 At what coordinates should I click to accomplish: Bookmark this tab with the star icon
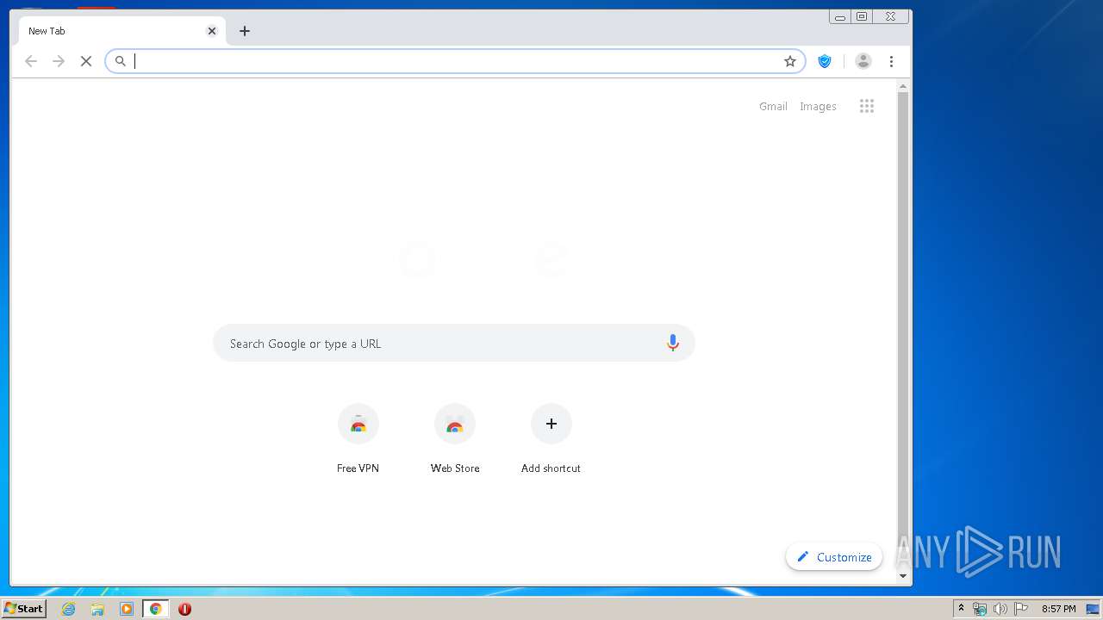click(790, 61)
